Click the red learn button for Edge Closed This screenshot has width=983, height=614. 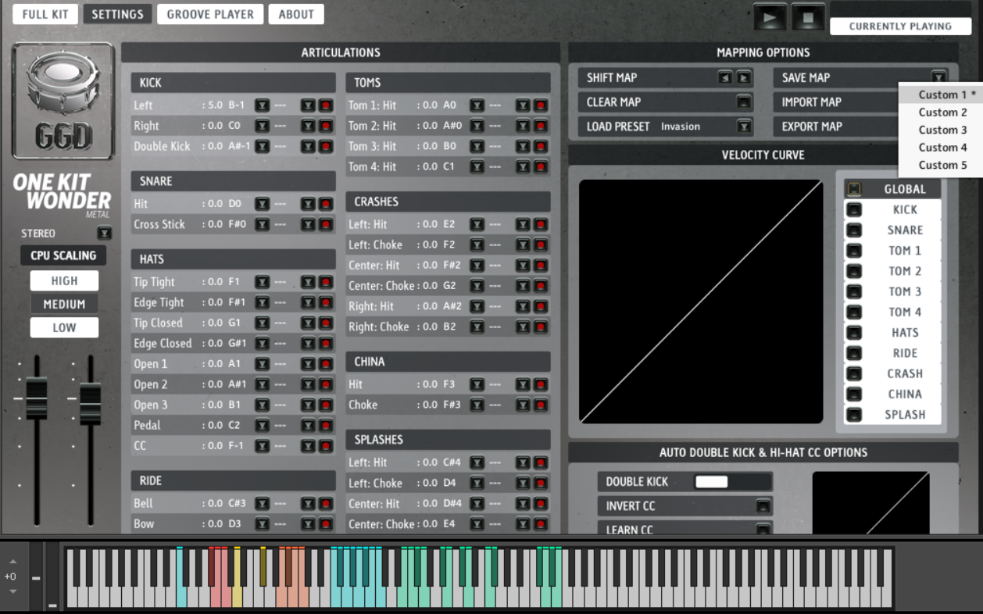click(326, 343)
